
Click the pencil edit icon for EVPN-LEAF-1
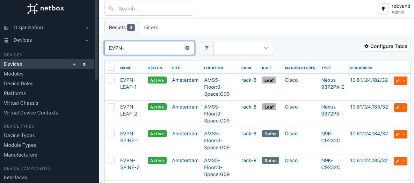(397, 81)
